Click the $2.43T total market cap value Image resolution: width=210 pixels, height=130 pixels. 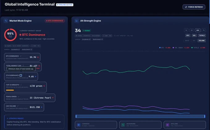click(33, 66)
